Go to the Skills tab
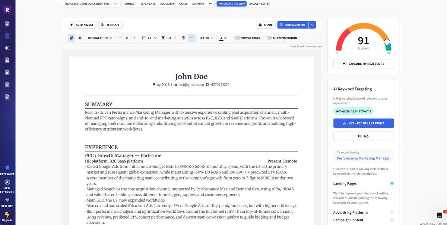This screenshot has width=447, height=225. 183,4
